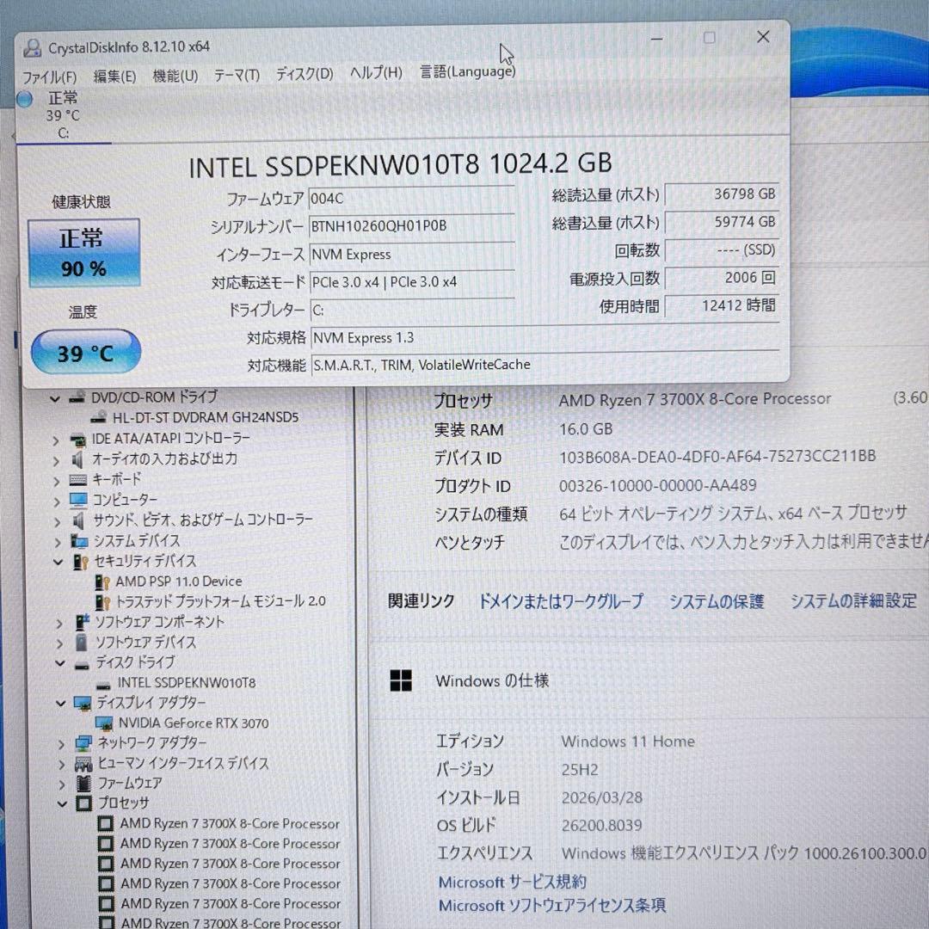Click the CrystalDiskInfo app icon in title bar
This screenshot has height=929, width=929.
(x=32, y=48)
